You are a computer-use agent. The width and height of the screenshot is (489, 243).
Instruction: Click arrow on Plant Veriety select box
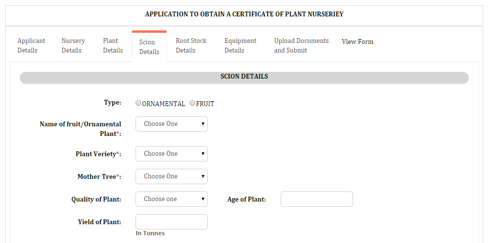point(203,154)
